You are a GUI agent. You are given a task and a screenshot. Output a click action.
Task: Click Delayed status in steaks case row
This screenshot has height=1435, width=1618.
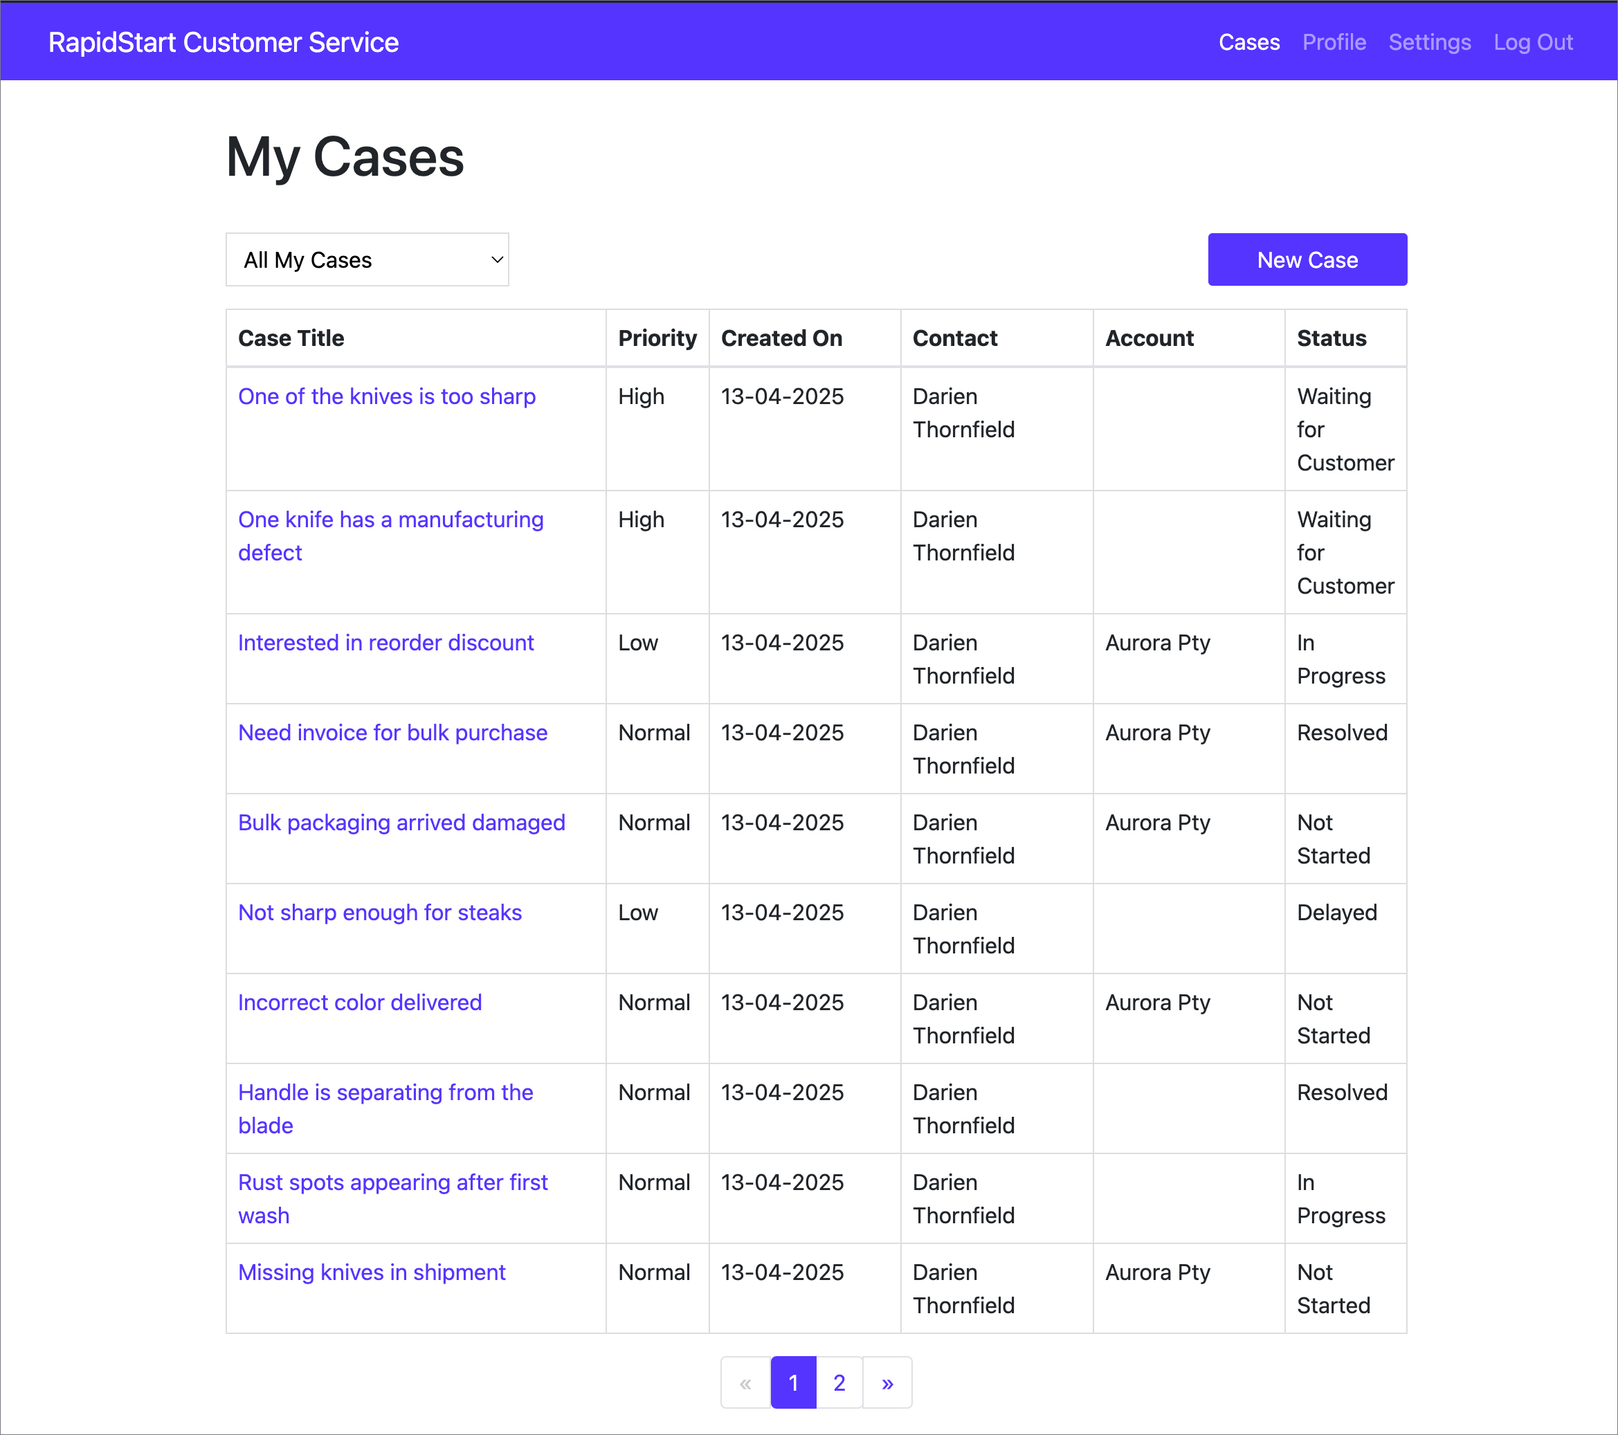(1337, 913)
